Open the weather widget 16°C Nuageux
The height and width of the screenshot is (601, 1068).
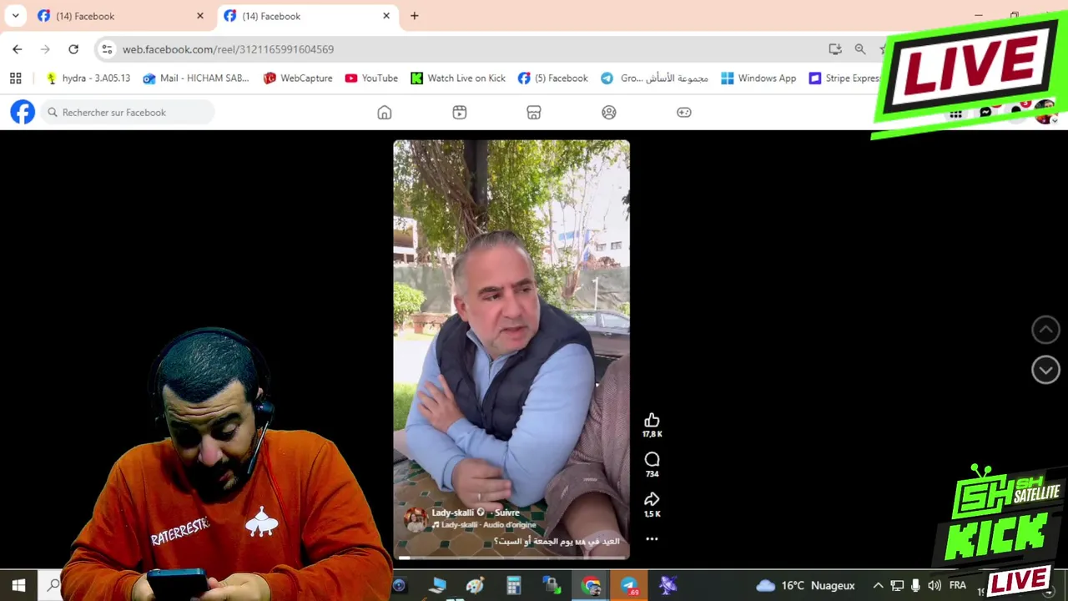(x=805, y=585)
